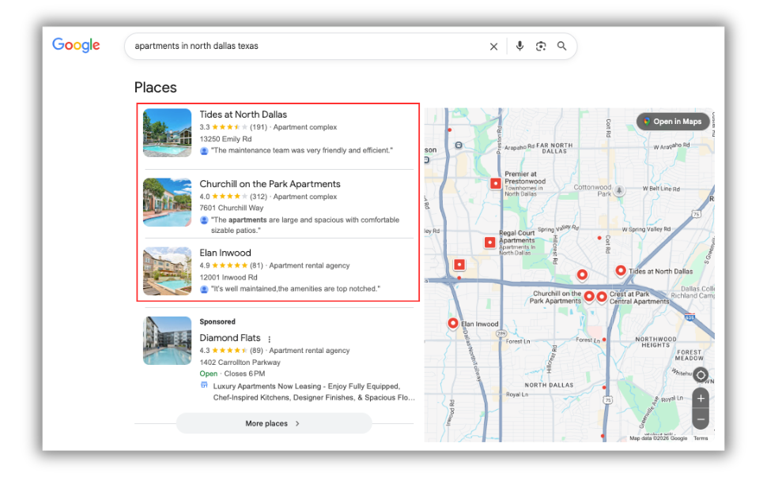The width and height of the screenshot is (767, 477).
Task: Center map on my location icon
Action: pos(701,375)
